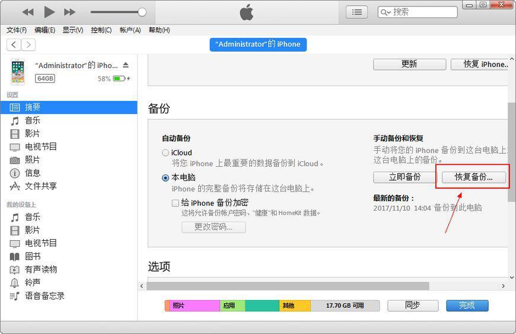Click the rewind playback button
The image size is (516, 334).
(28, 12)
